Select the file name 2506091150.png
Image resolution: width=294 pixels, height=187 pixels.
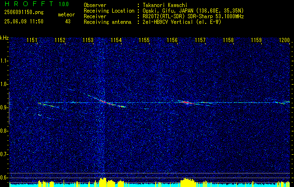24,13
